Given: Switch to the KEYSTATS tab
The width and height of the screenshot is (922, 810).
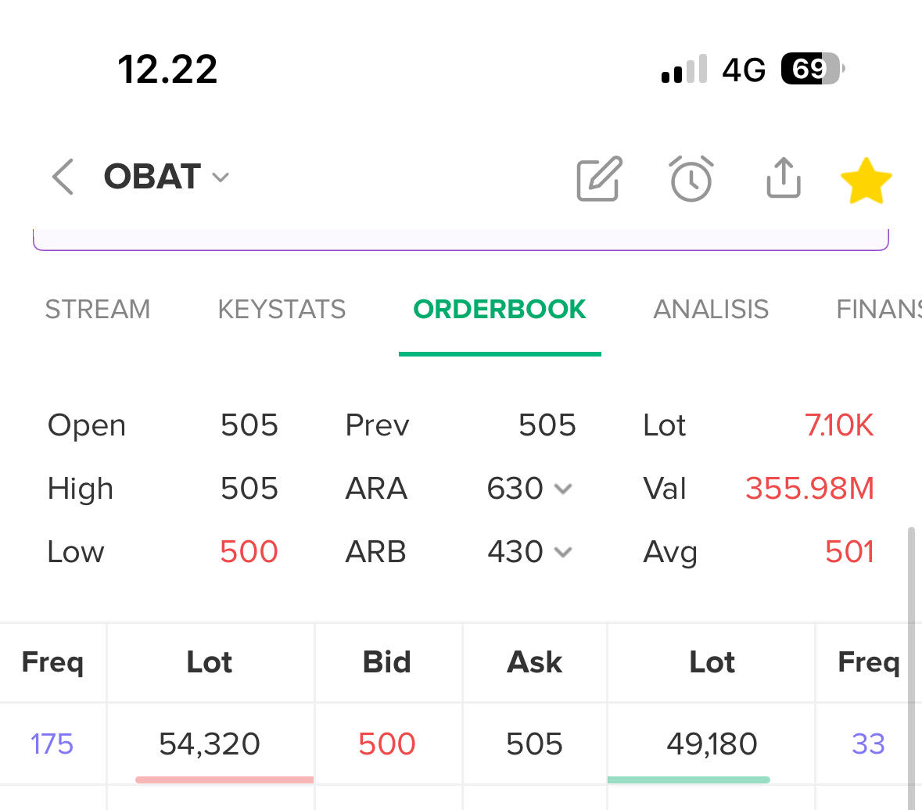Looking at the screenshot, I should 282,309.
